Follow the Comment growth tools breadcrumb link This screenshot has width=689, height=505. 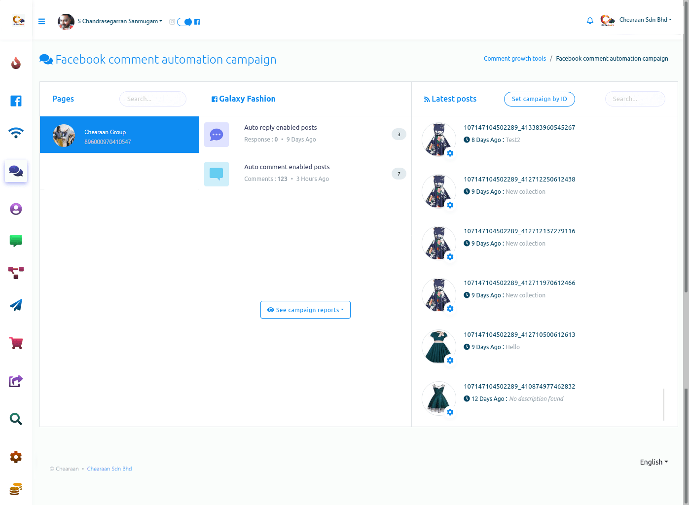pyautogui.click(x=514, y=59)
